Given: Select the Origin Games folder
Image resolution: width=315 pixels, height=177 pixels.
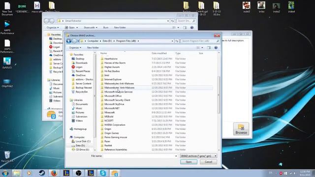Looking at the screenshot, I should point(112,133).
